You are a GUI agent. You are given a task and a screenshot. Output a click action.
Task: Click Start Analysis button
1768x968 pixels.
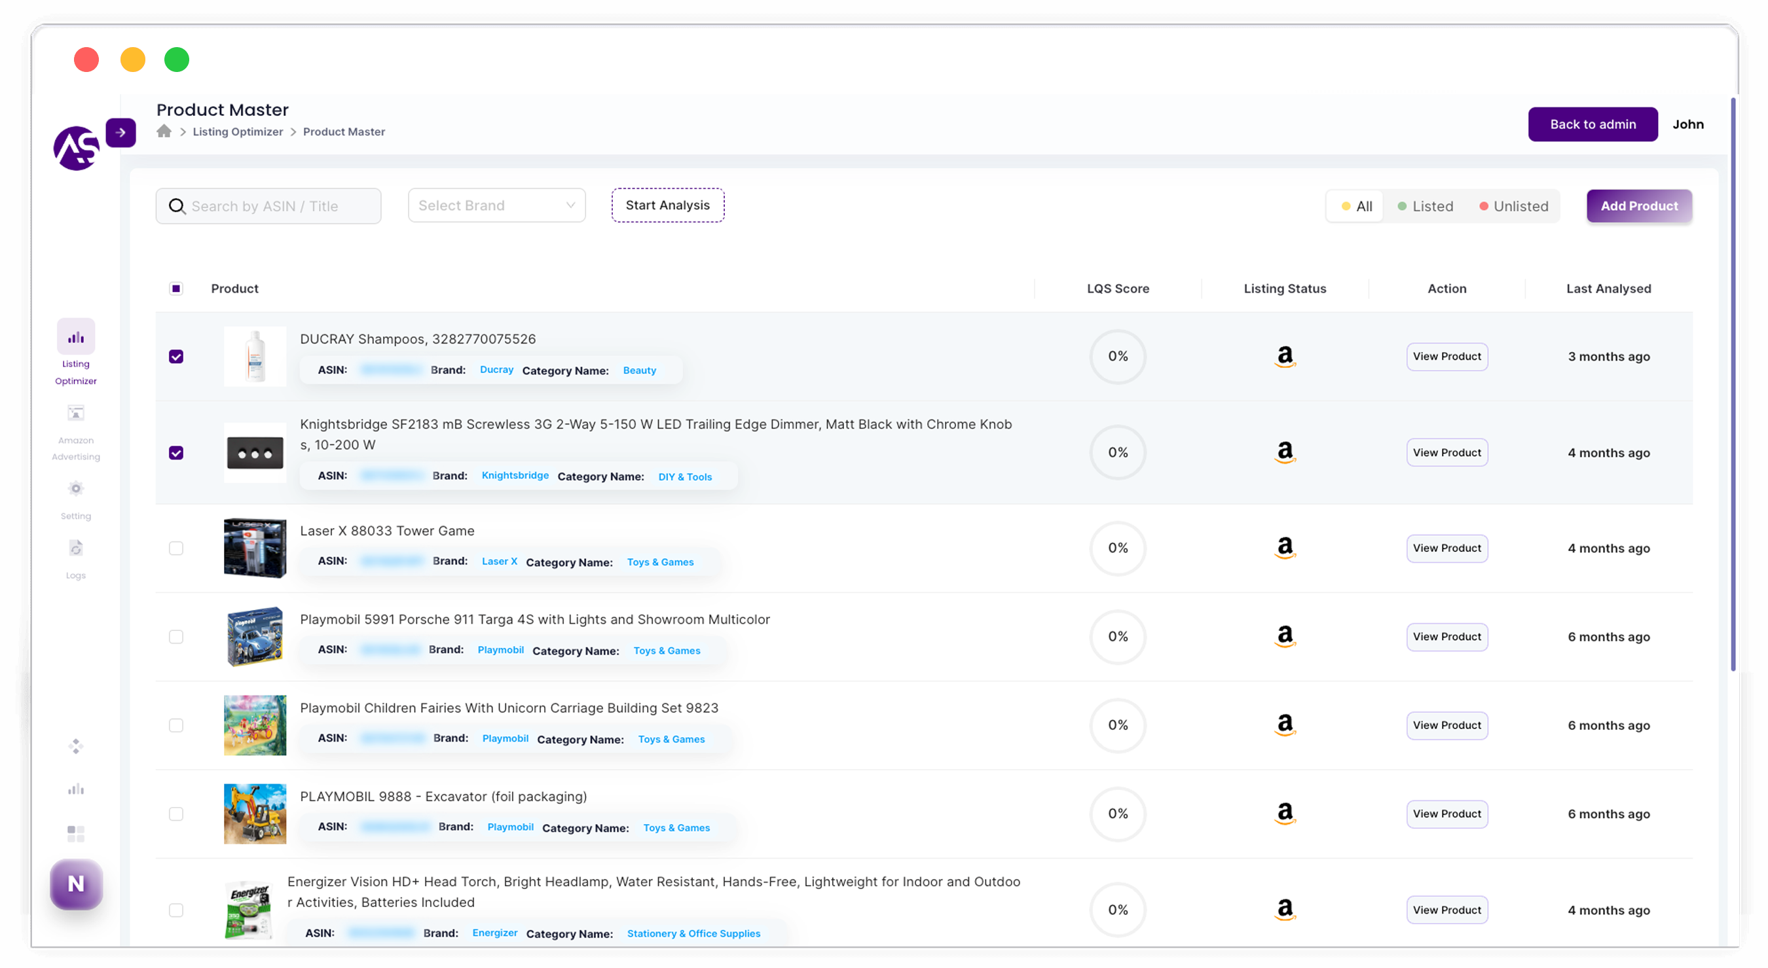click(668, 205)
